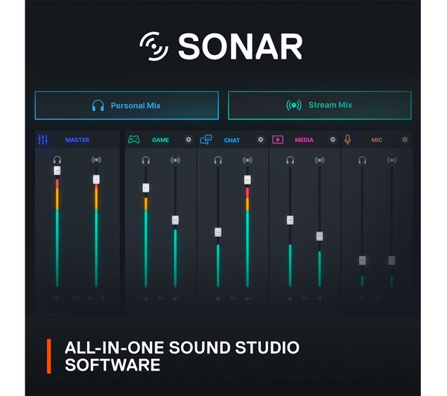Click the Chat speech bubbles icon

pos(206,139)
